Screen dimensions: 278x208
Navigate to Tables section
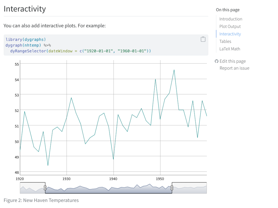click(x=225, y=41)
